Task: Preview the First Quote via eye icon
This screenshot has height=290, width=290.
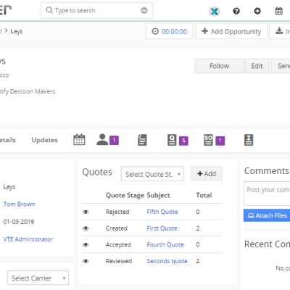Action: tap(86, 228)
